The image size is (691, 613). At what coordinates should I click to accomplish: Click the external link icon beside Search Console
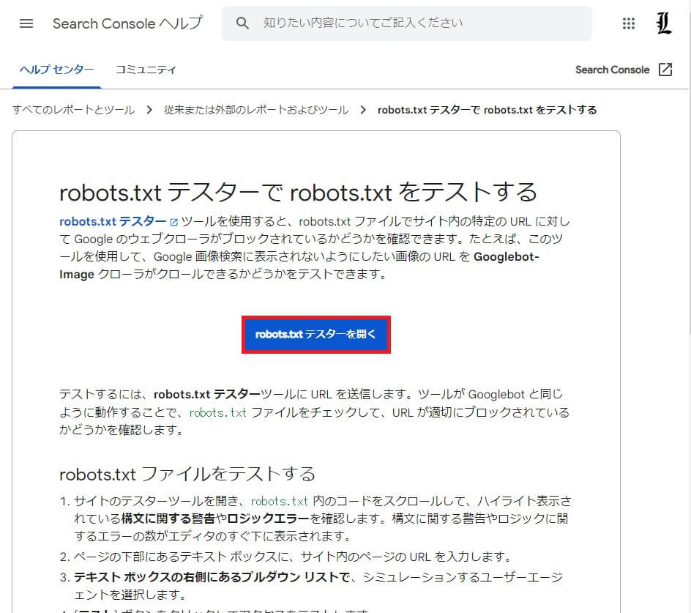click(x=665, y=70)
